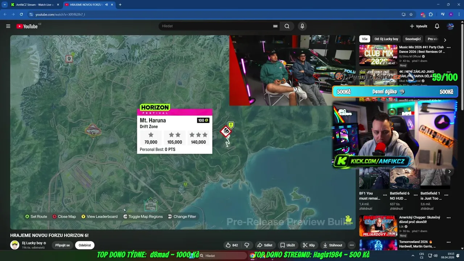Viewport: 464px width, 261px height.
Task: Reload the page
Action: pos(21,14)
